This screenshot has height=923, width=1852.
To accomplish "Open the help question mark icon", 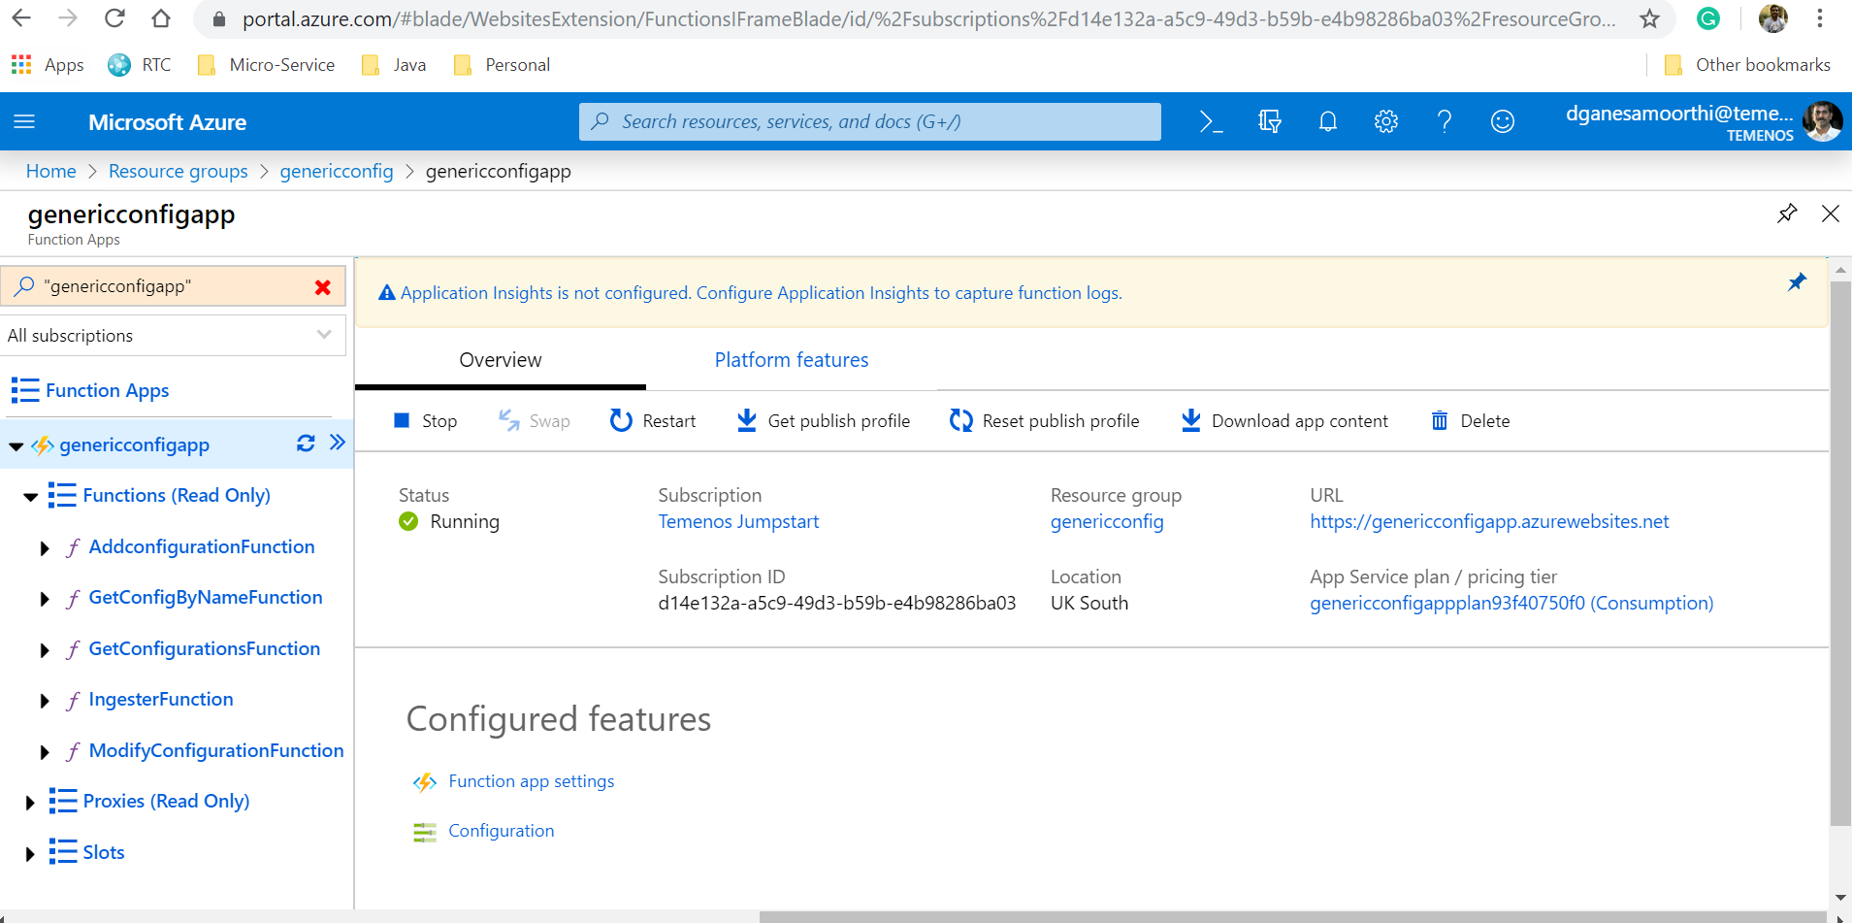I will click(x=1444, y=121).
